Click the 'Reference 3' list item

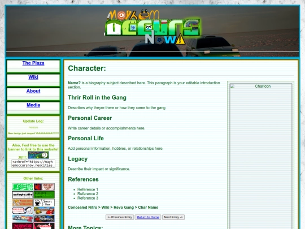(88, 198)
